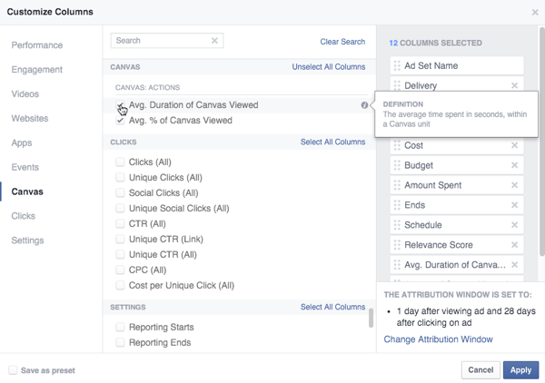Check the Save as preset option

13,371
